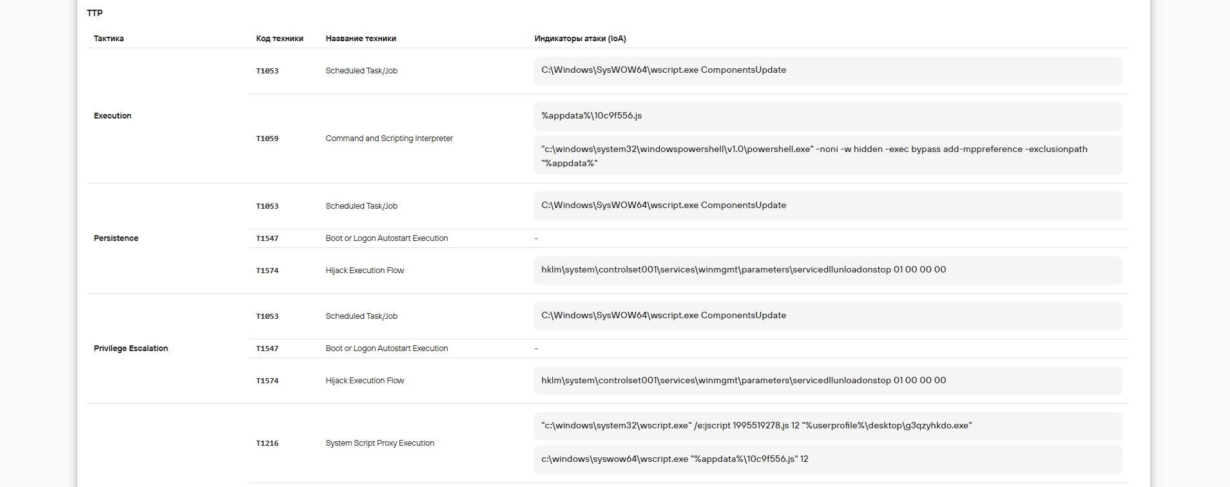The image size is (1230, 487).
Task: Click the Индикаторы атаки (IoA) header
Action: click(x=580, y=39)
